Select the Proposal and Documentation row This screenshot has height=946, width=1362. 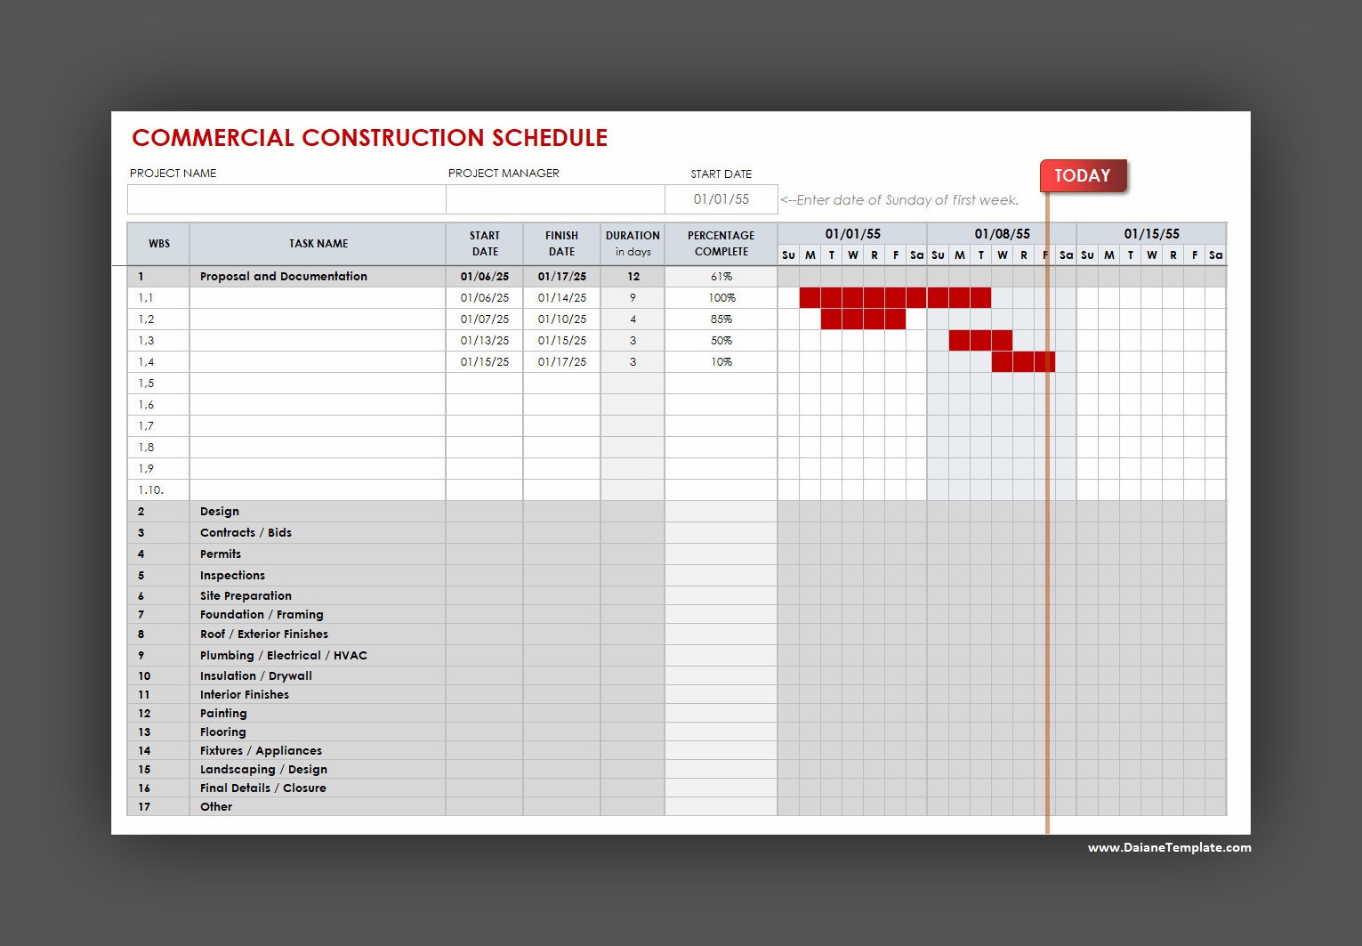[x=283, y=276]
